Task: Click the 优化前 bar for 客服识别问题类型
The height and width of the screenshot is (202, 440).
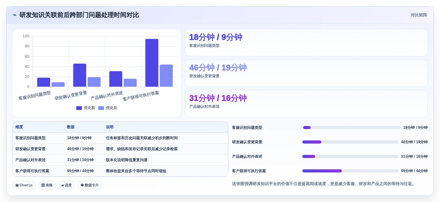Action: pyautogui.click(x=43, y=82)
